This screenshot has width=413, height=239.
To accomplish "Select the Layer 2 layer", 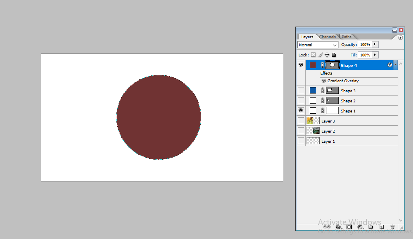I will (x=352, y=131).
